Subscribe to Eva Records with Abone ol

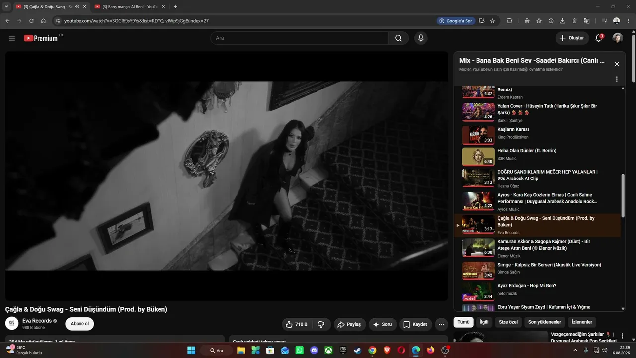click(79, 324)
